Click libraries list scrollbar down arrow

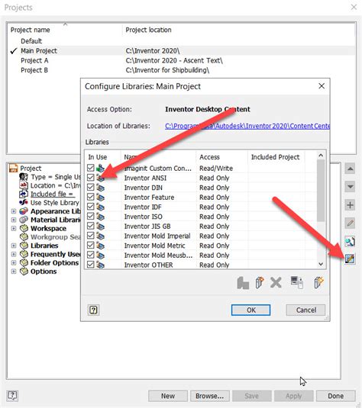pyautogui.click(x=321, y=264)
